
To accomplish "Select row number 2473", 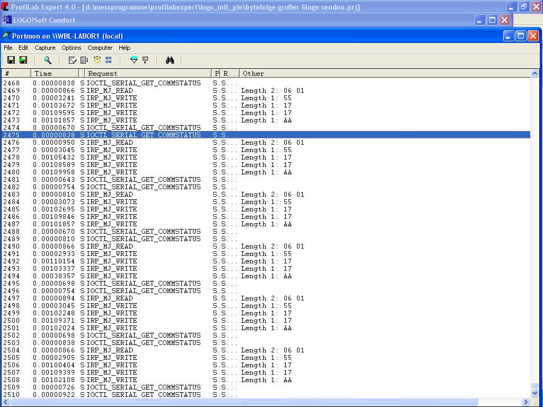I will click(x=12, y=120).
